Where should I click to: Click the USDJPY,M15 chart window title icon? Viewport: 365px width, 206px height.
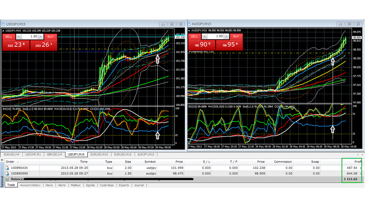pyautogui.click(x=3, y=24)
